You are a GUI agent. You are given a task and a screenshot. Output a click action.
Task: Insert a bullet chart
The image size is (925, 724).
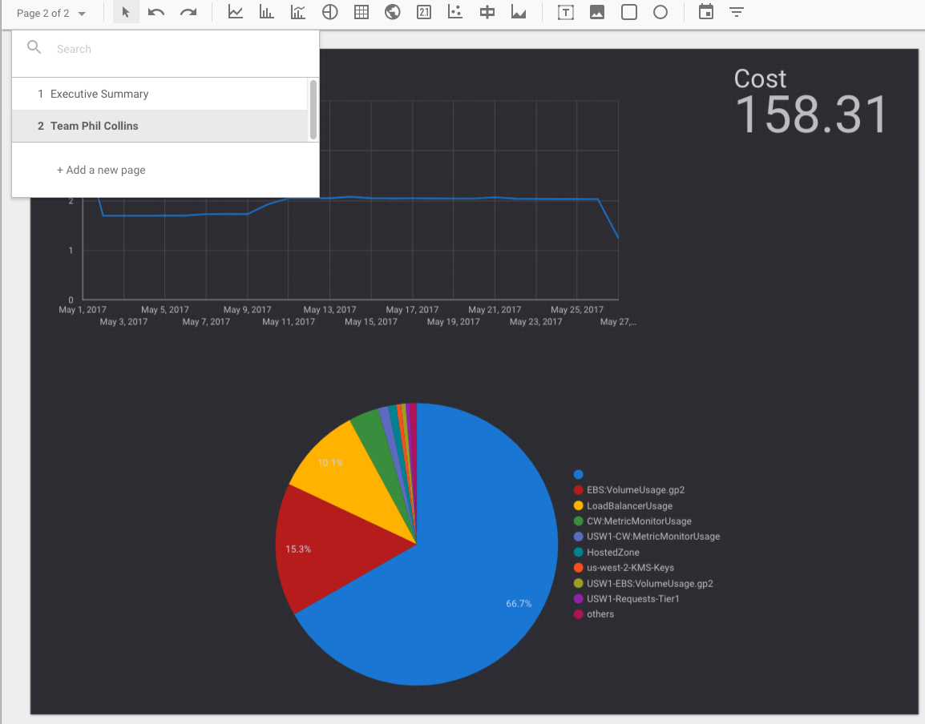tap(487, 13)
